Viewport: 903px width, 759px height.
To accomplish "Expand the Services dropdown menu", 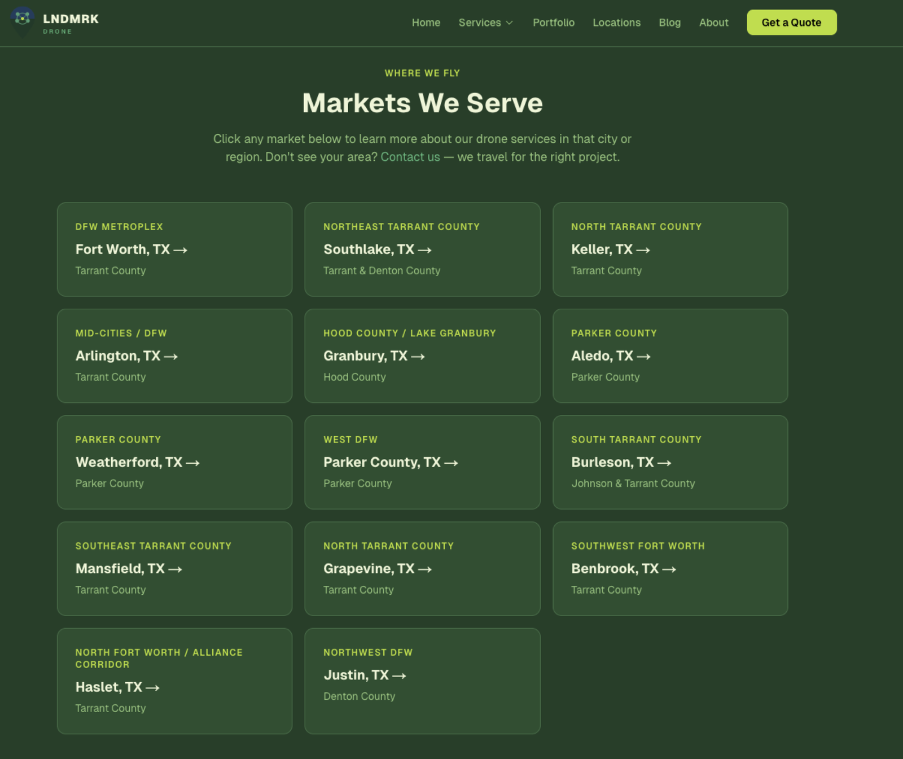I will tap(485, 23).
